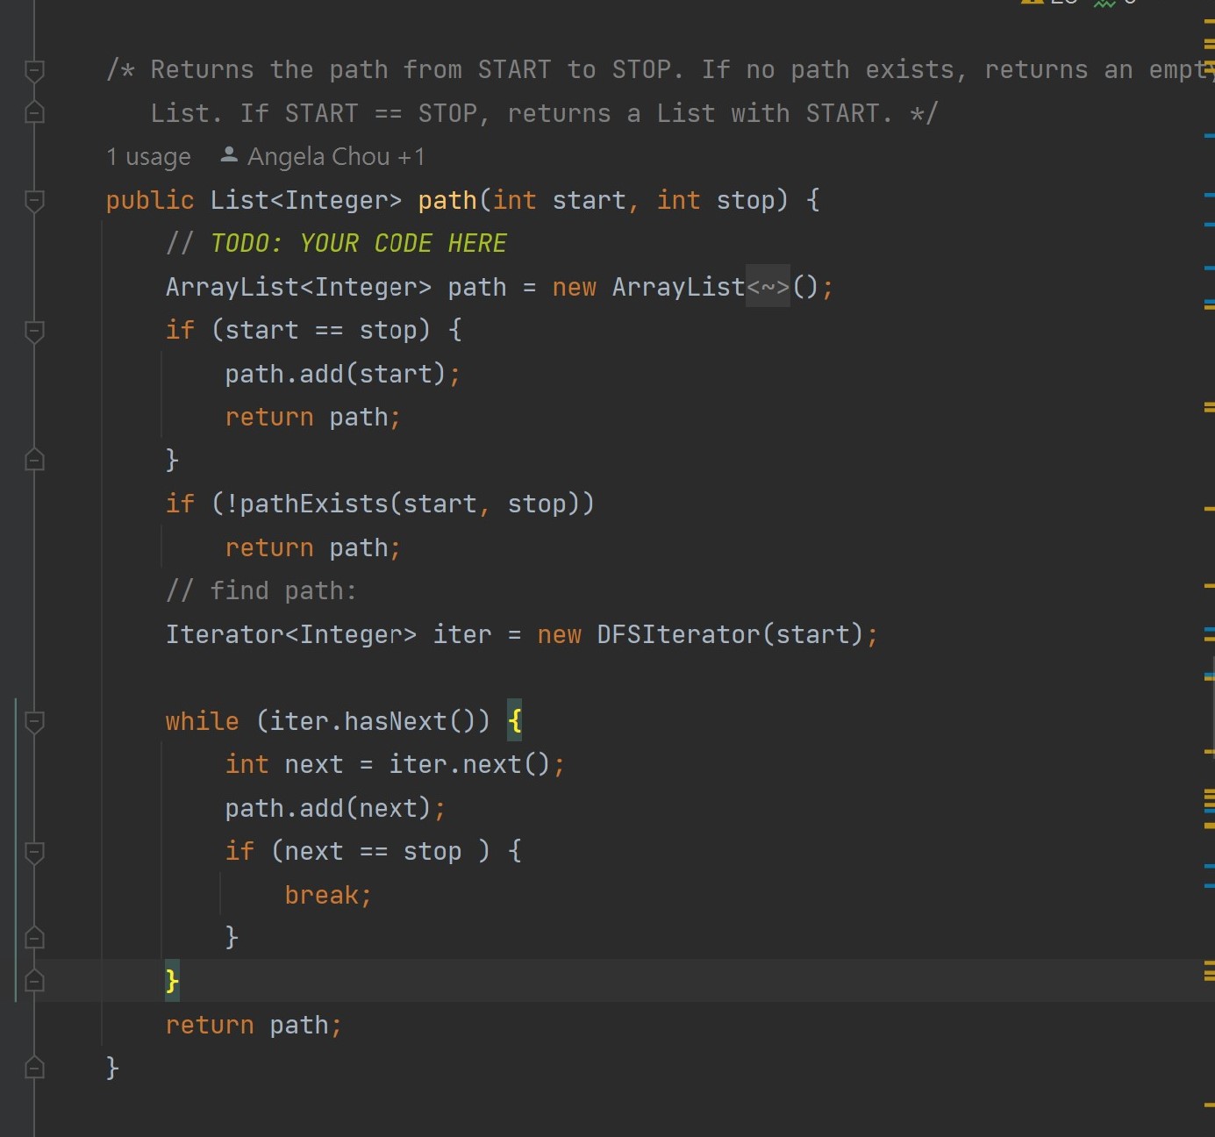The height and width of the screenshot is (1137, 1215).
Task: Fold the 'if (start == stop)' block
Action: [34, 331]
